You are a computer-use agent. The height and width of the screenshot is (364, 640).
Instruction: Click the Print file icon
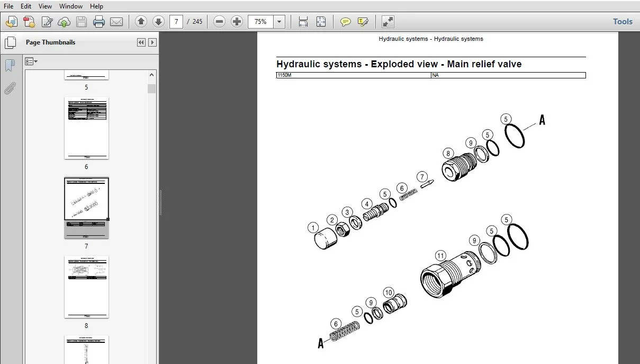[x=99, y=22]
